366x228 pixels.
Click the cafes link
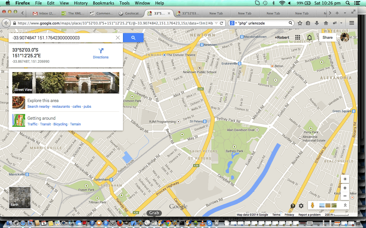pyautogui.click(x=77, y=107)
